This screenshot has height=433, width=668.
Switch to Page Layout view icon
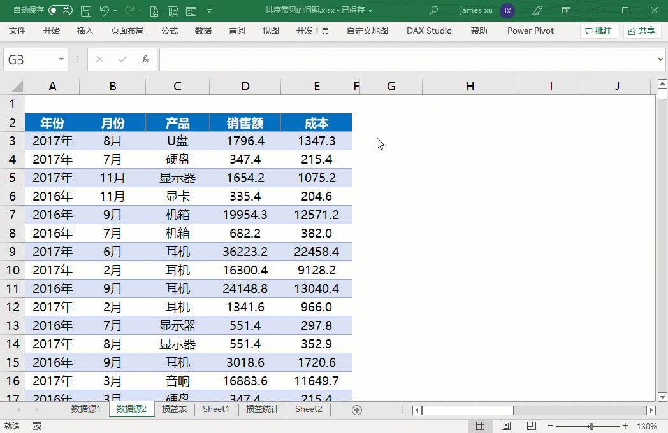506,426
